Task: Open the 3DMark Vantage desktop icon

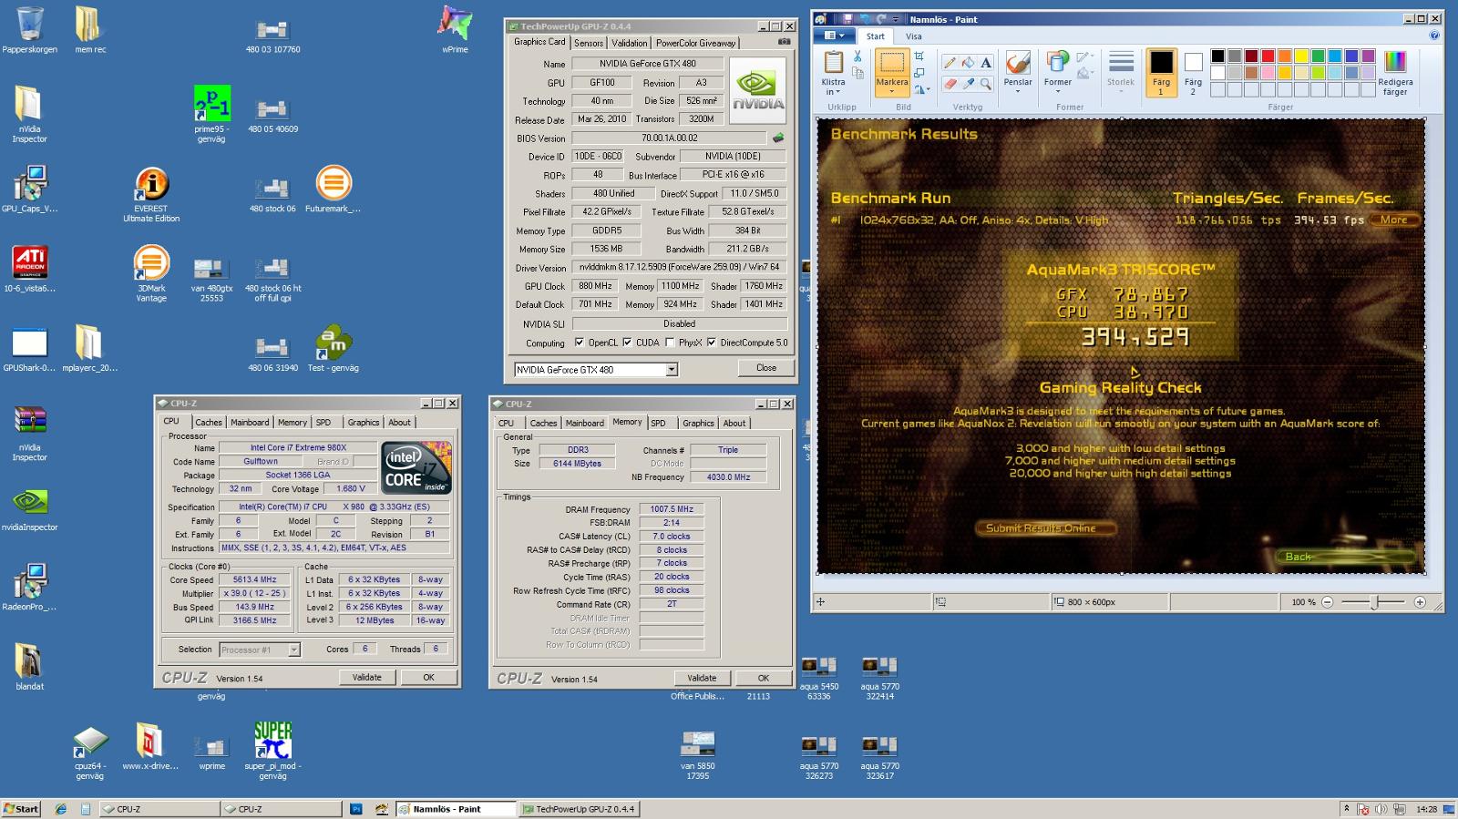Action: [x=151, y=273]
